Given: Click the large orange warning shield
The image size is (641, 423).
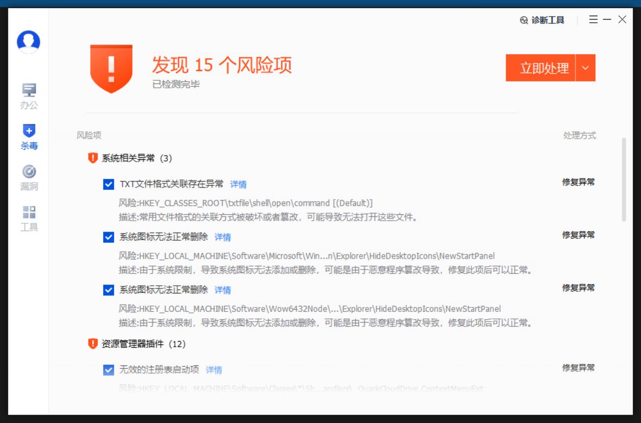Looking at the screenshot, I should coord(111,68).
